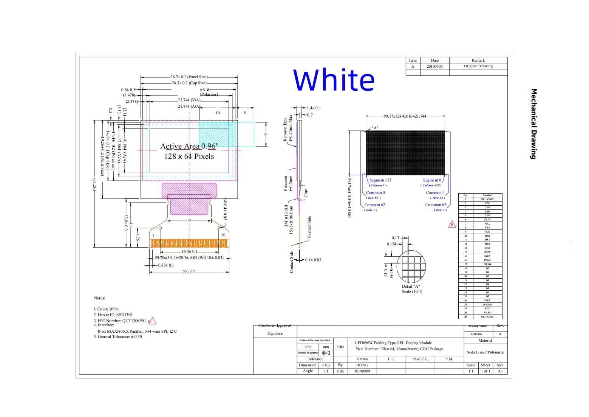Click the large blue "White" heading
The height and width of the screenshot is (417, 589).
point(334,80)
